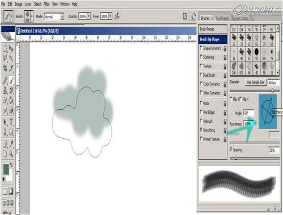
Task: Toggle the File Browser button in options bar
Action: [x=185, y=16]
